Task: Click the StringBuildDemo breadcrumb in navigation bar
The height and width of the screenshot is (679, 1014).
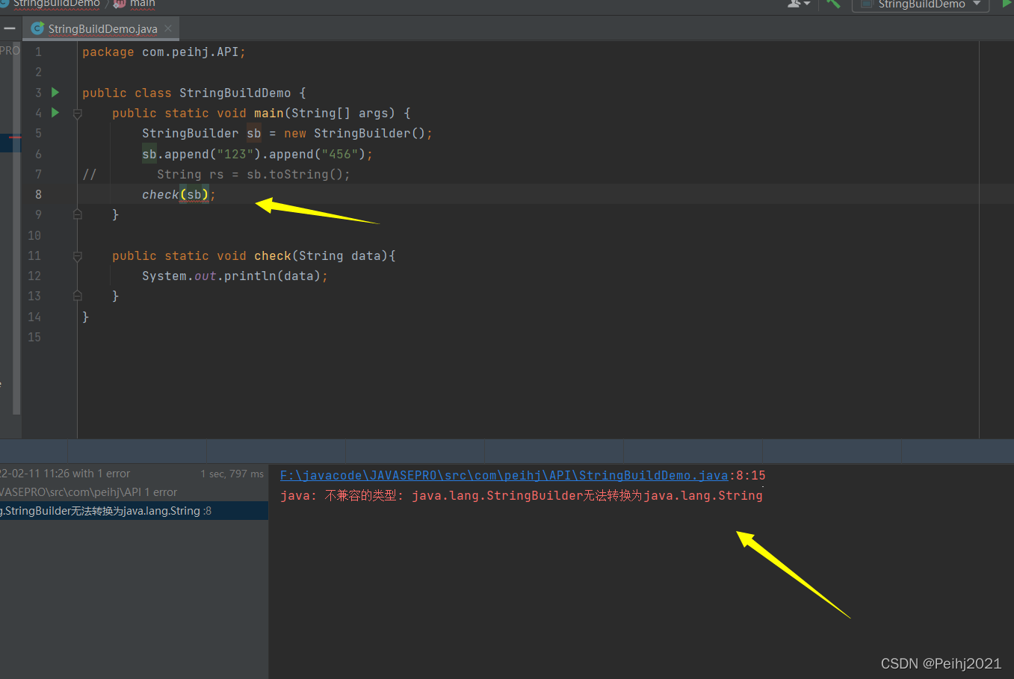Action: (56, 4)
